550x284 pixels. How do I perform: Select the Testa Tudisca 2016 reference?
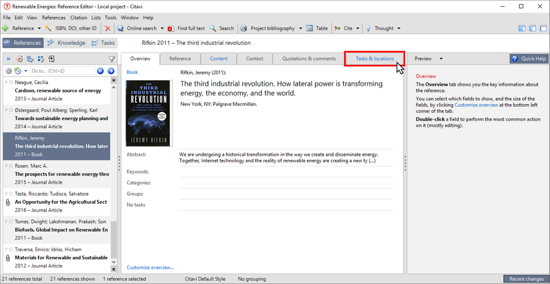(56, 202)
